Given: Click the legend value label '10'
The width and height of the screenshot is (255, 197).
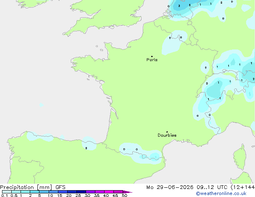Looking at the screenshot, I should pyautogui.click(x=50, y=195).
